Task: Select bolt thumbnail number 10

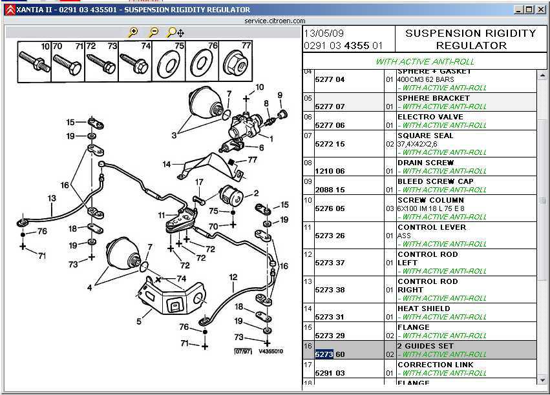Action: click(34, 61)
